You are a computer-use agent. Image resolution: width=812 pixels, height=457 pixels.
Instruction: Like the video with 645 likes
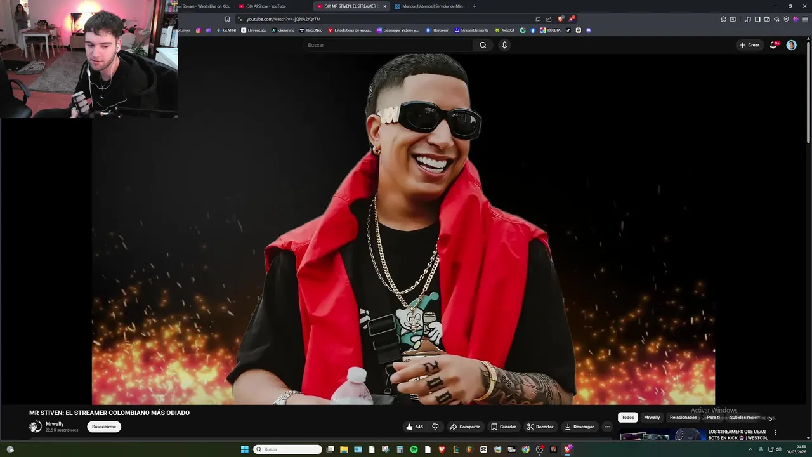click(x=414, y=427)
